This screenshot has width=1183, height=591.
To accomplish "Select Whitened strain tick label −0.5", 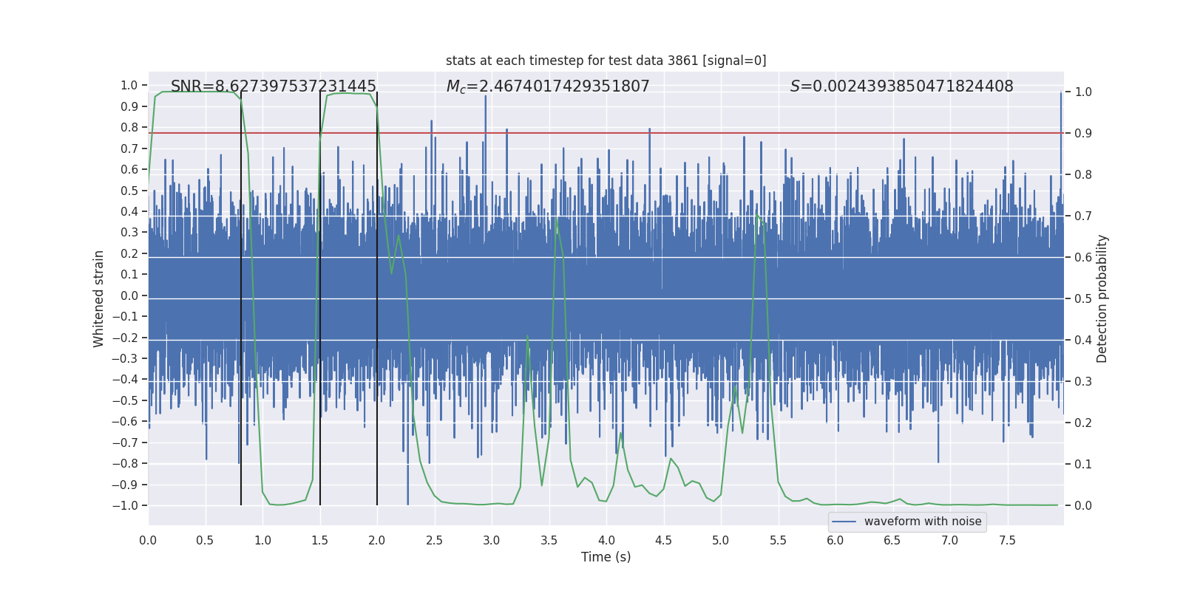I will [x=125, y=400].
